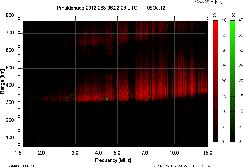This screenshot has width=243, height=168.
Task: Click the 'X' label above the green colorbar
Action: click(233, 15)
